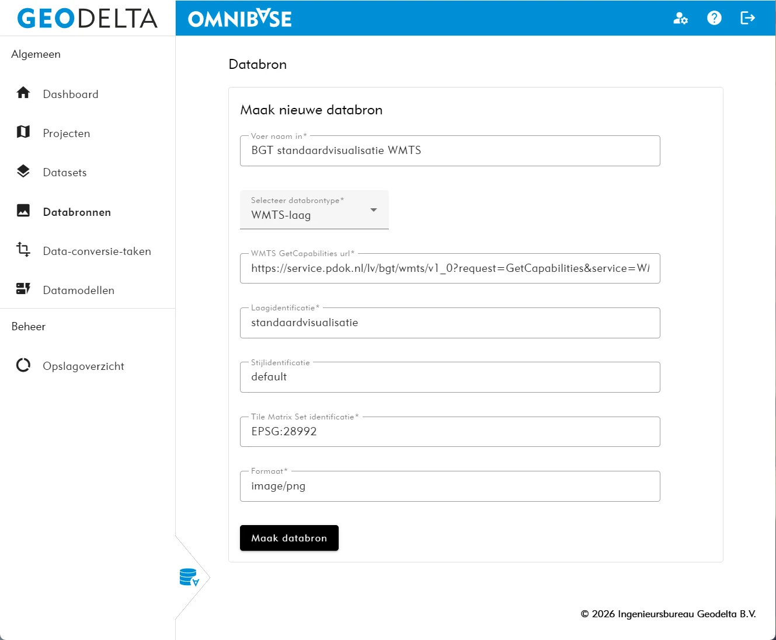Image resolution: width=776 pixels, height=640 pixels.
Task: Click the WMTS GetCapabilities url field
Action: 450,269
